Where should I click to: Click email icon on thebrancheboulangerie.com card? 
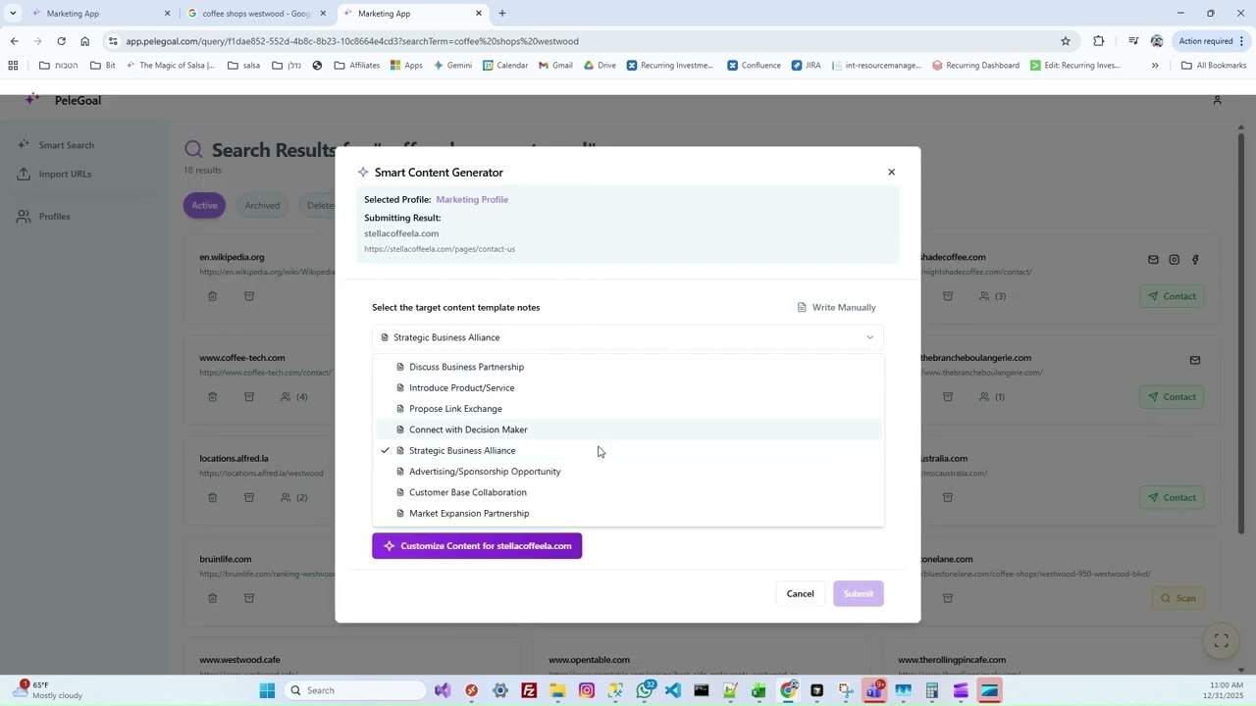point(1195,360)
